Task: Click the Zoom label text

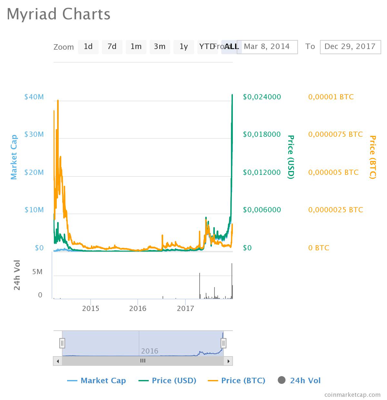Action: 64,47
